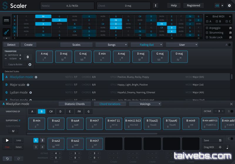Check Bind MIDI option B

[217, 21]
